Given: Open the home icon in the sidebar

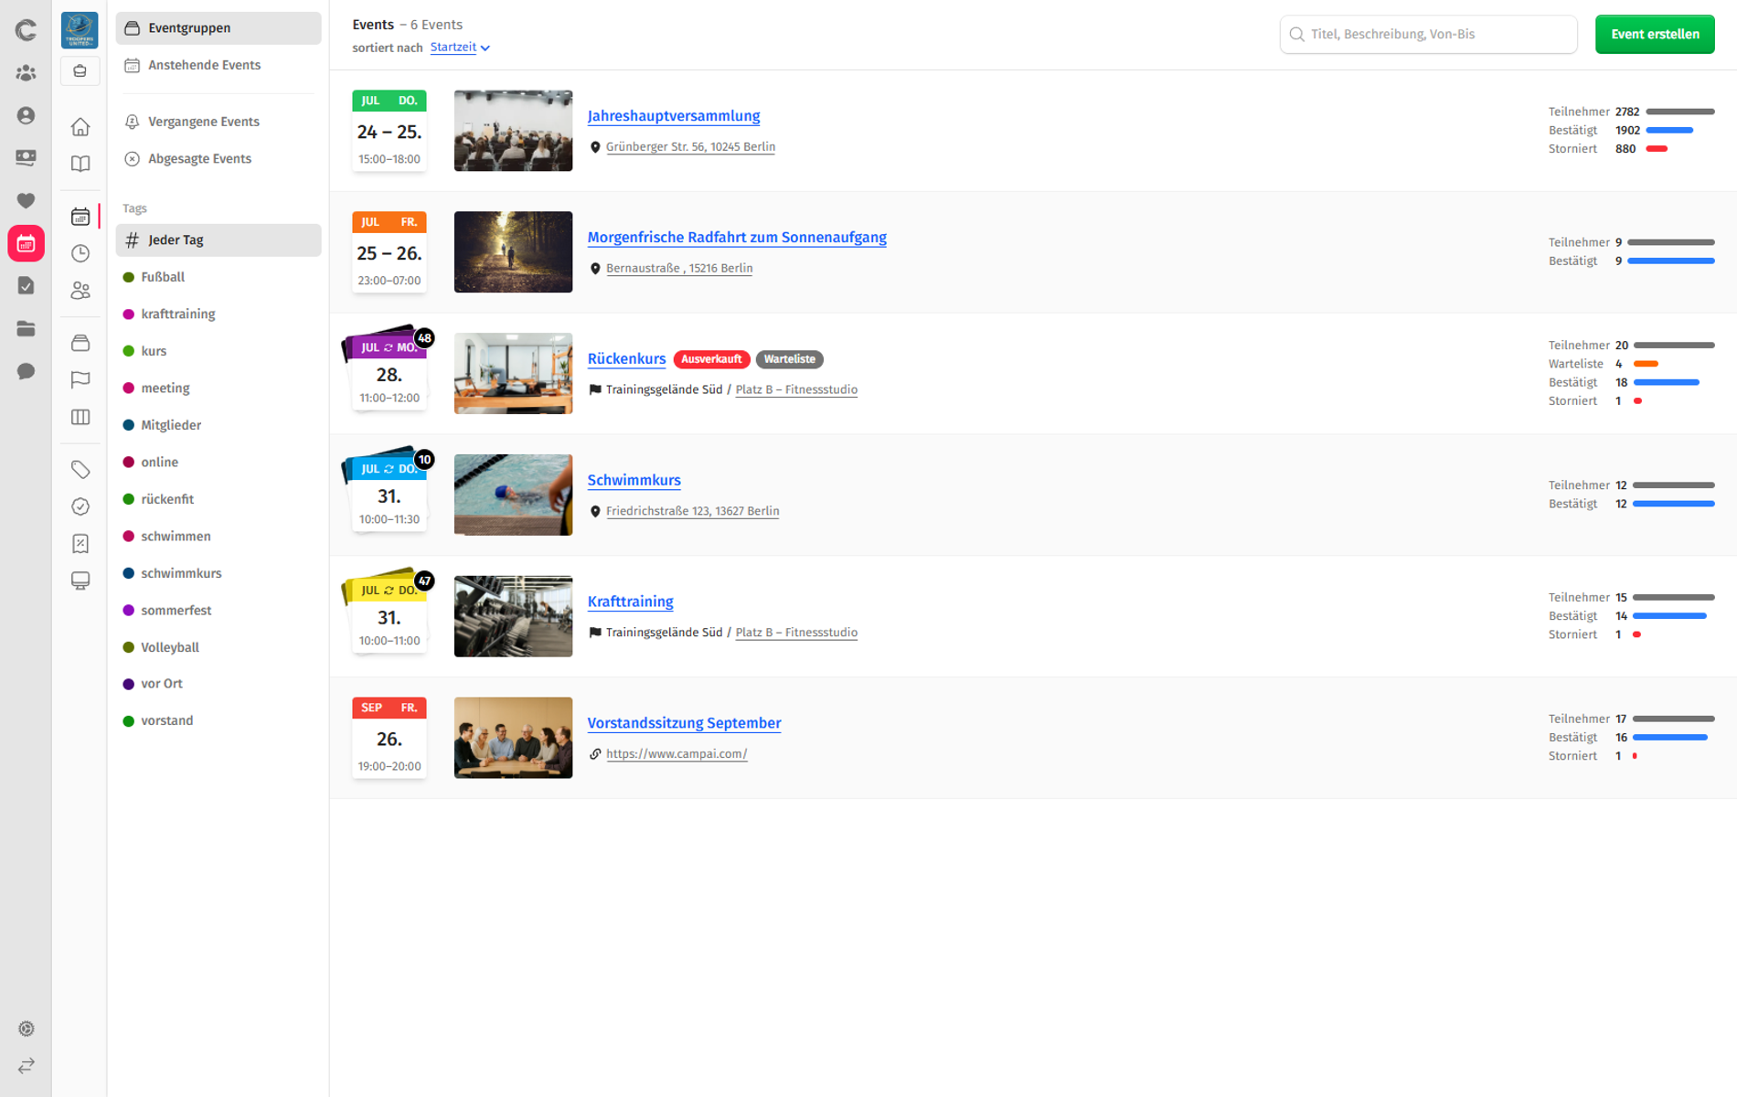Looking at the screenshot, I should pos(80,126).
